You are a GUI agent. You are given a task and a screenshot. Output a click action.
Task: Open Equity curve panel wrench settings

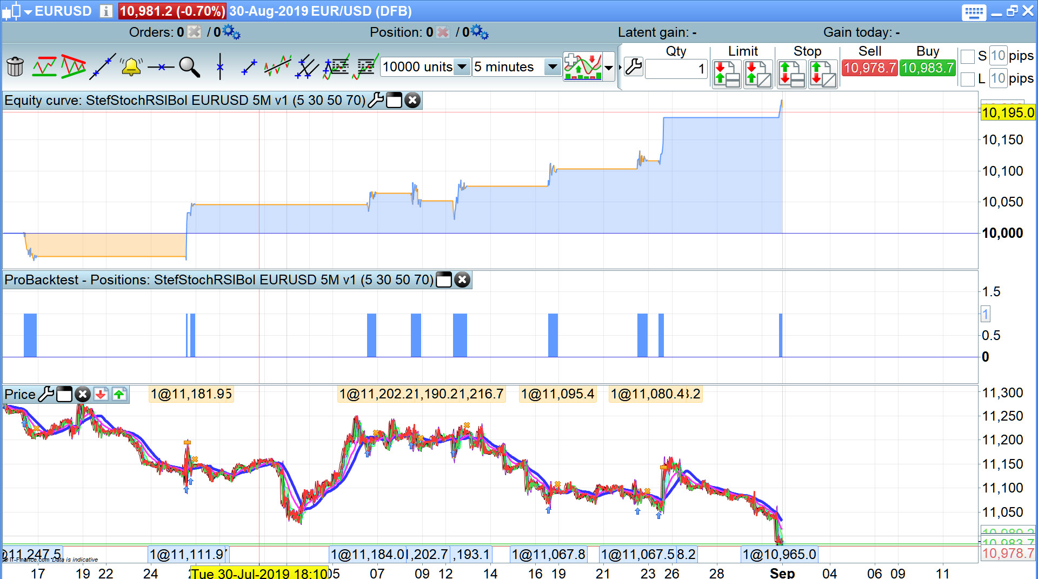point(375,100)
